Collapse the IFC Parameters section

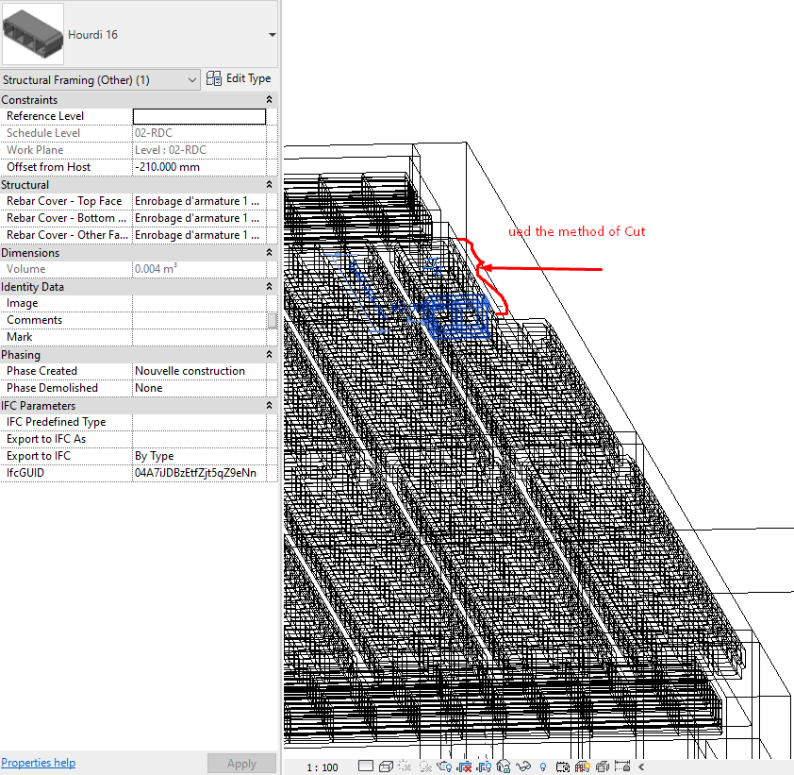point(268,404)
